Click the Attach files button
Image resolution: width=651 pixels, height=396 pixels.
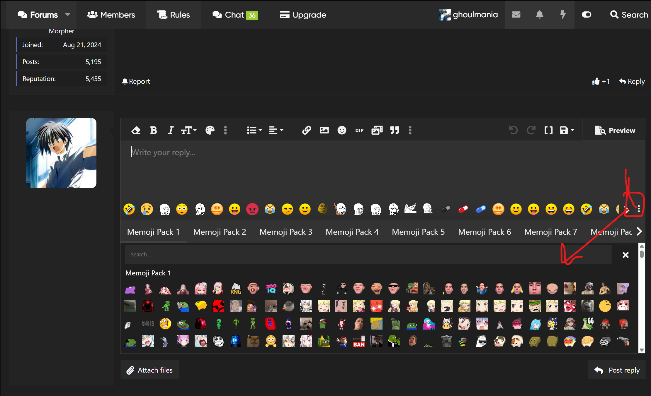149,370
